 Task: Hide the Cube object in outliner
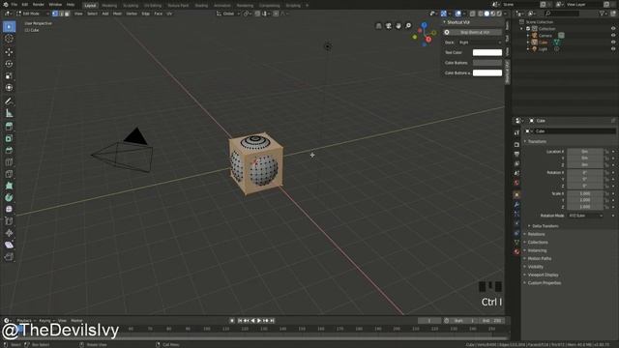(613, 43)
